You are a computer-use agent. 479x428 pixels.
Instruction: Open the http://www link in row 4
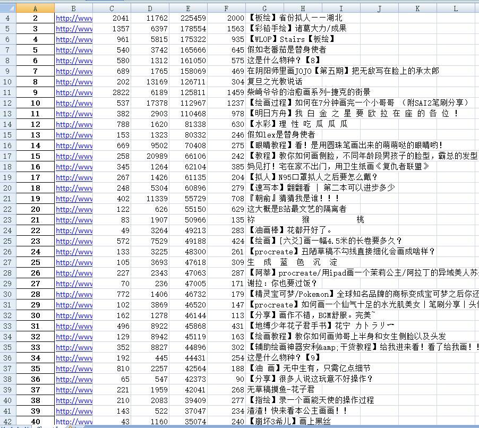click(74, 18)
